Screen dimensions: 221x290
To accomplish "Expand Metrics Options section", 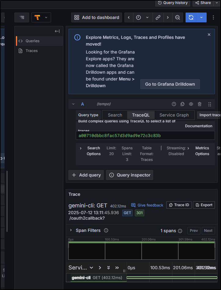I will pos(188,148).
